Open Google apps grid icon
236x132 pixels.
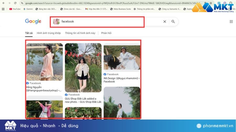231,22
